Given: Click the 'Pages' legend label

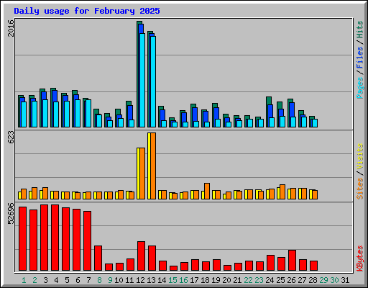Looking at the screenshot, I should click(x=360, y=88).
